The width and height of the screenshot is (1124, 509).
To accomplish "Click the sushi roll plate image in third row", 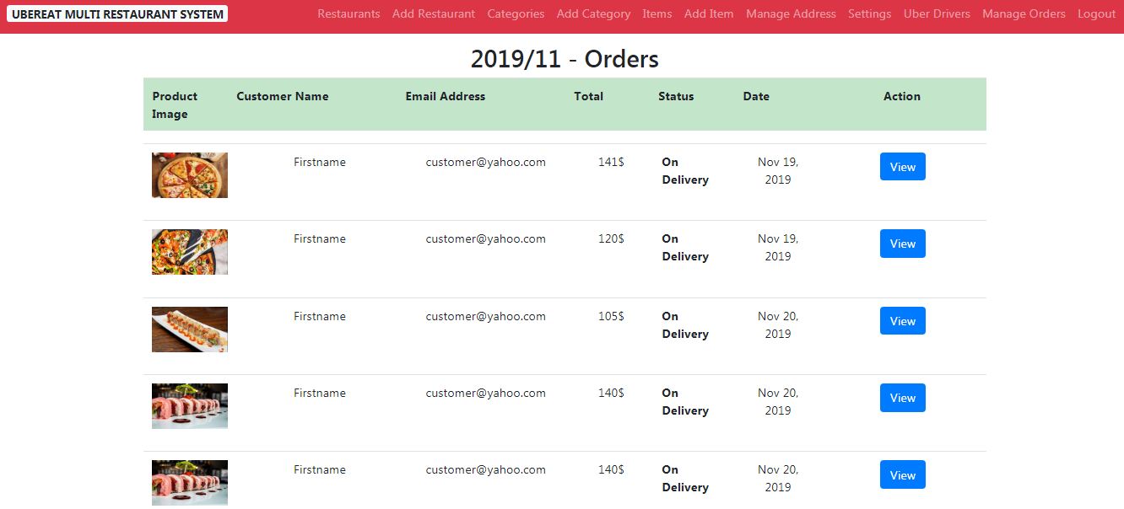I will pos(190,330).
